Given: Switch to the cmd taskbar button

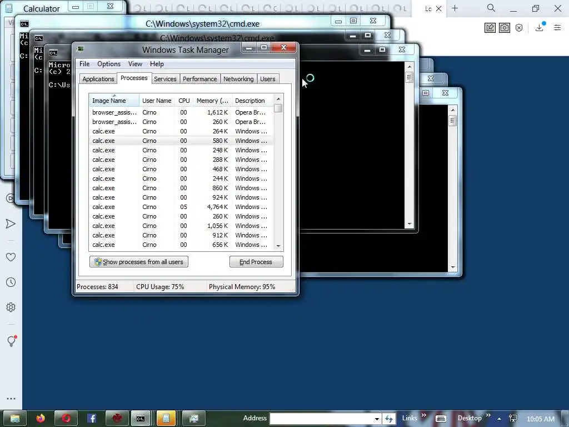Looking at the screenshot, I should [141, 418].
